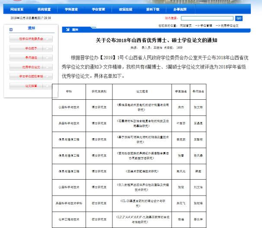This screenshot has height=228, width=262.
Task: Select 学位管理 in the top nav bar
Action: 99,9
